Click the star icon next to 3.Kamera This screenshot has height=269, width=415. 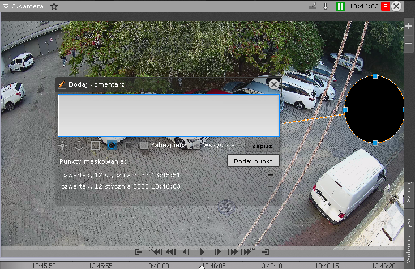[54, 7]
